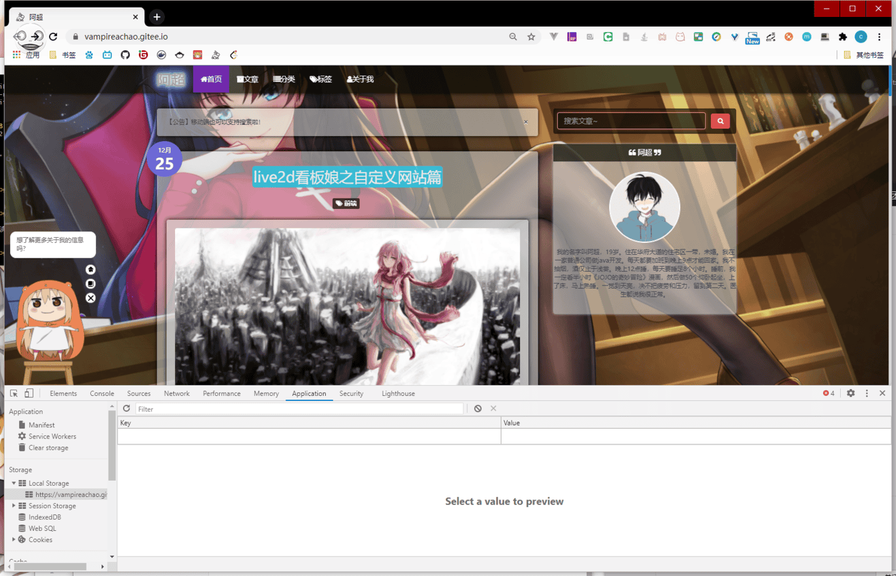896x576 pixels.
Task: Click the mascot widget home icon
Action: (x=91, y=269)
